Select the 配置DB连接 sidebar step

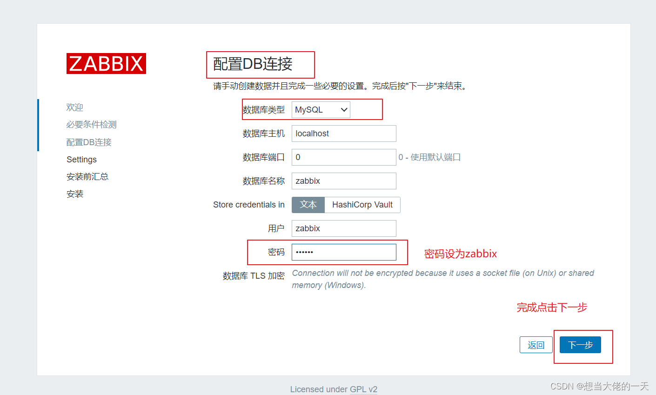[89, 142]
